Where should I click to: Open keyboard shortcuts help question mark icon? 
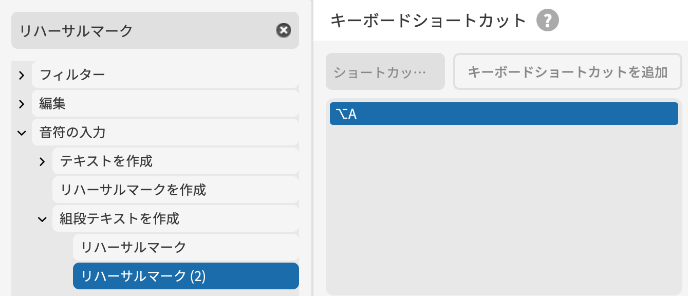click(x=547, y=21)
